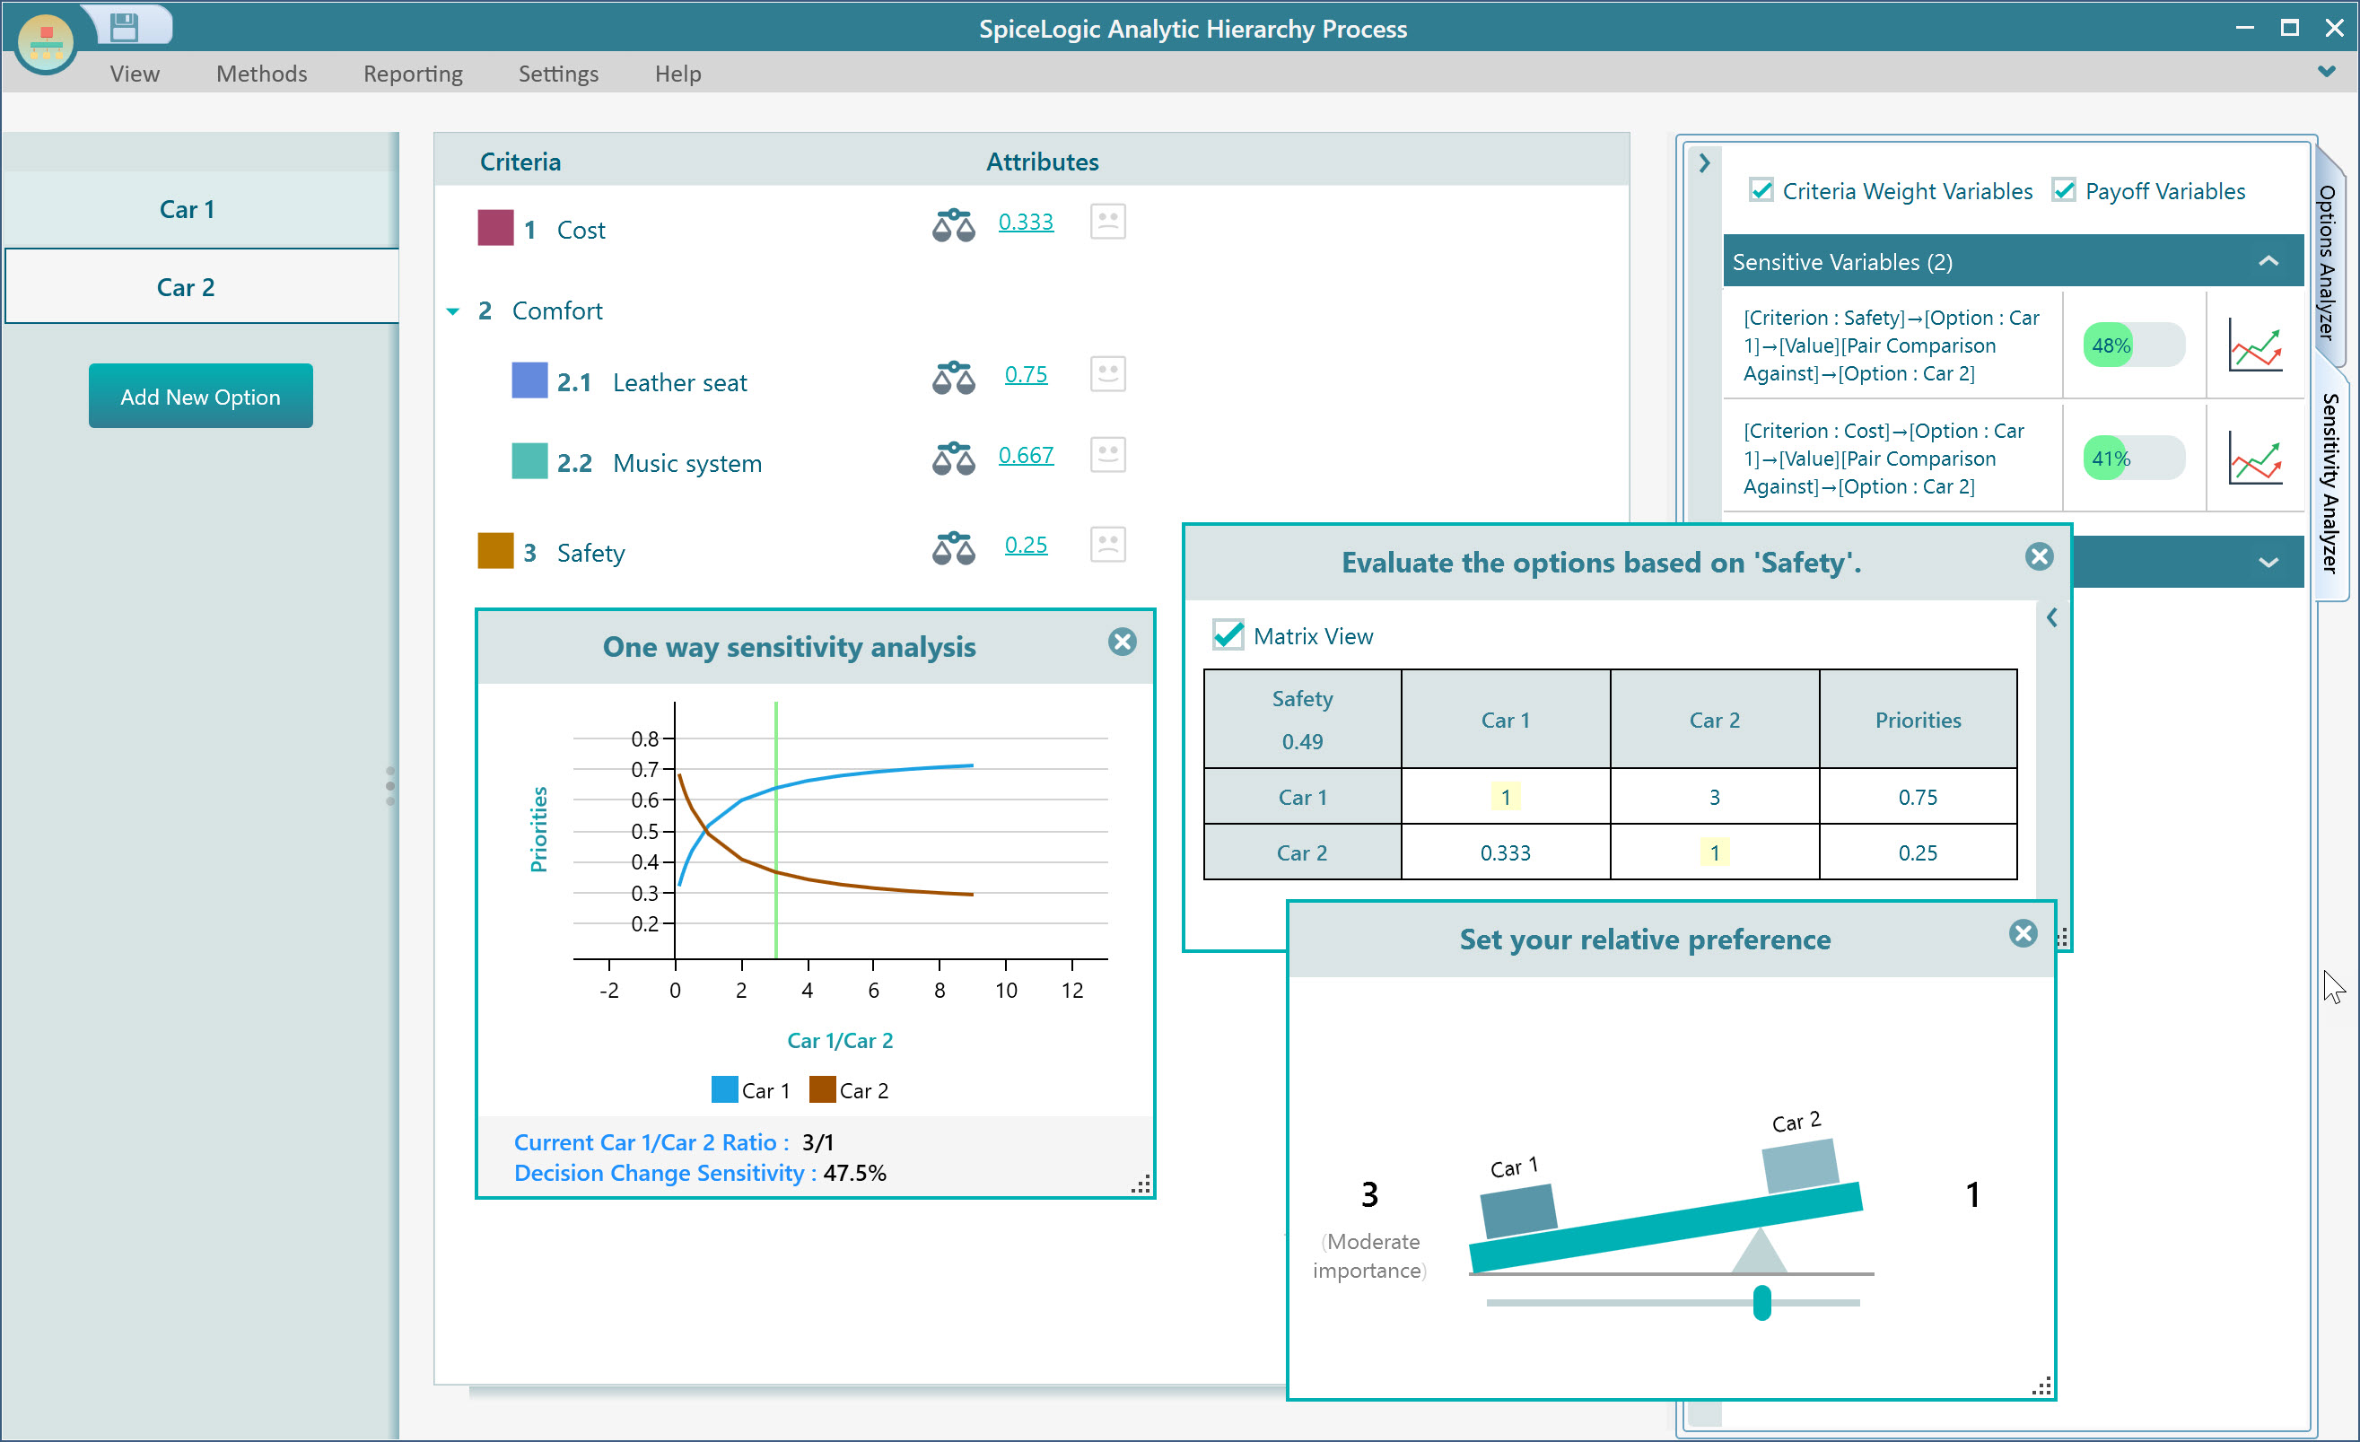Grab resize grip of Evaluate Safety panel
The width and height of the screenshot is (2360, 1442).
point(2062,939)
